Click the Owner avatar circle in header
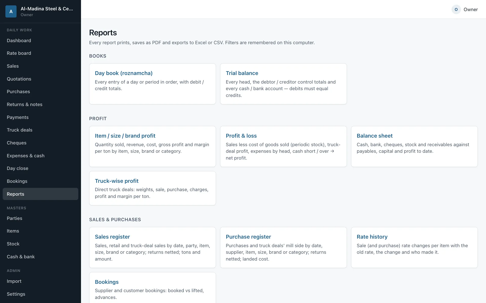Image resolution: width=486 pixels, height=303 pixels. click(x=456, y=9)
